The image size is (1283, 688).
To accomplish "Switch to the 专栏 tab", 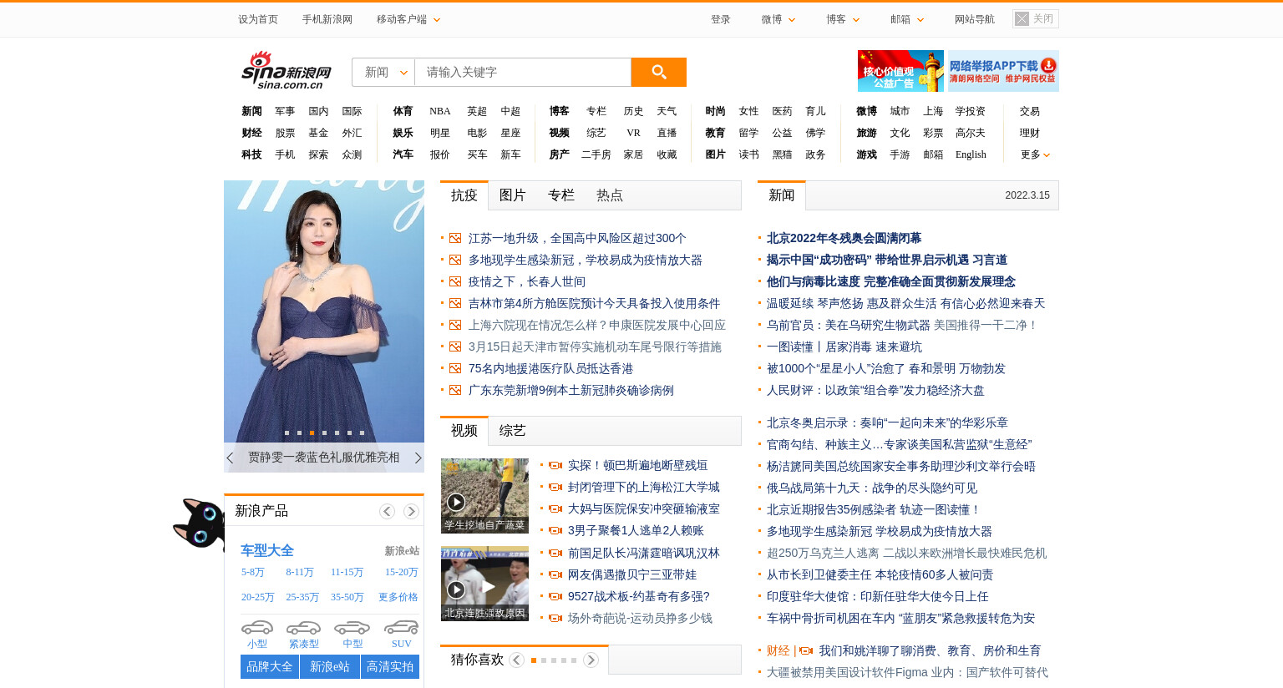I will (x=561, y=195).
